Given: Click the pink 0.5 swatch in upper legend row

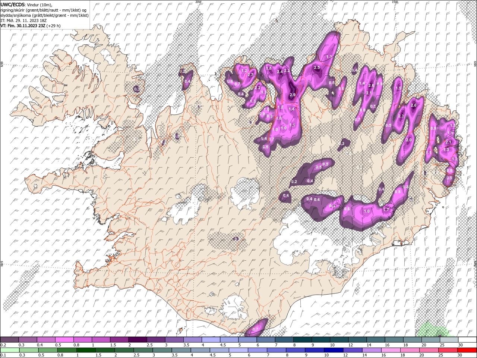Looking at the screenshot, I should point(64,340).
